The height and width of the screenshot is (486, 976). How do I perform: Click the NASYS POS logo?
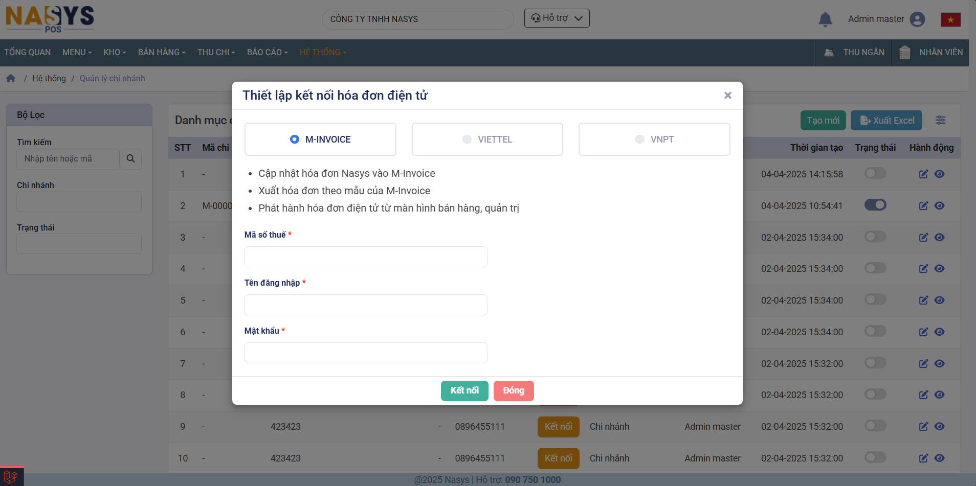(x=50, y=19)
